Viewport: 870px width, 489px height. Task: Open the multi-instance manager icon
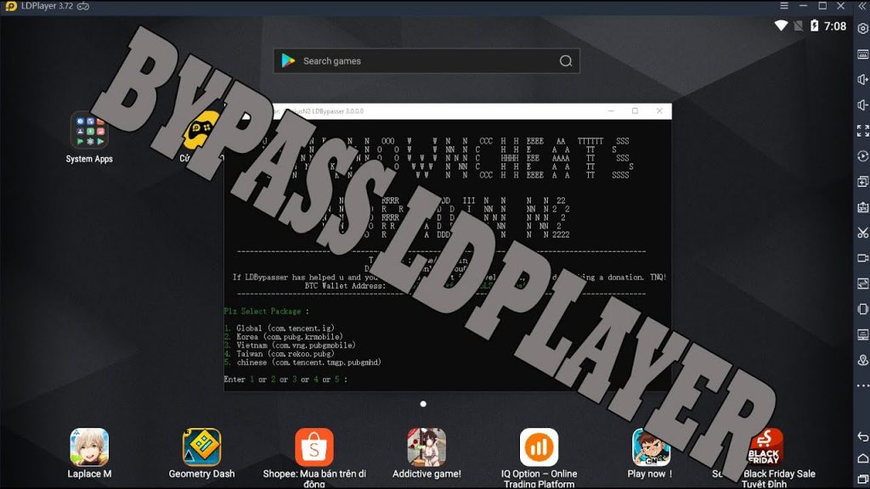click(x=863, y=182)
